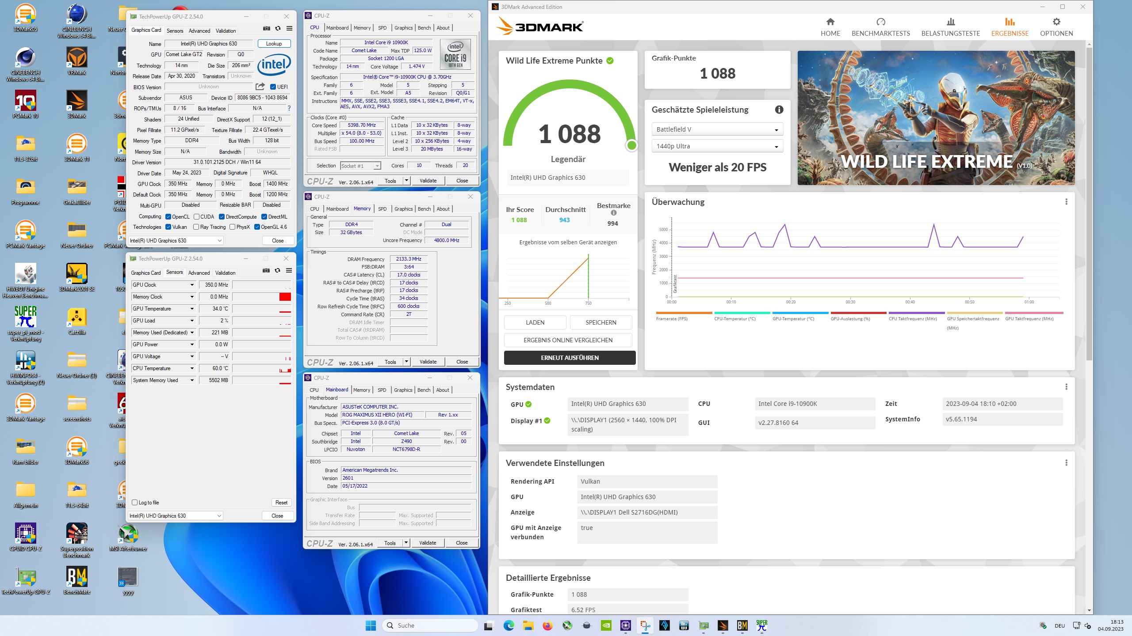Image resolution: width=1132 pixels, height=636 pixels.
Task: Click the camera screenshot icon in upper GPU-Z
Action: (266, 29)
